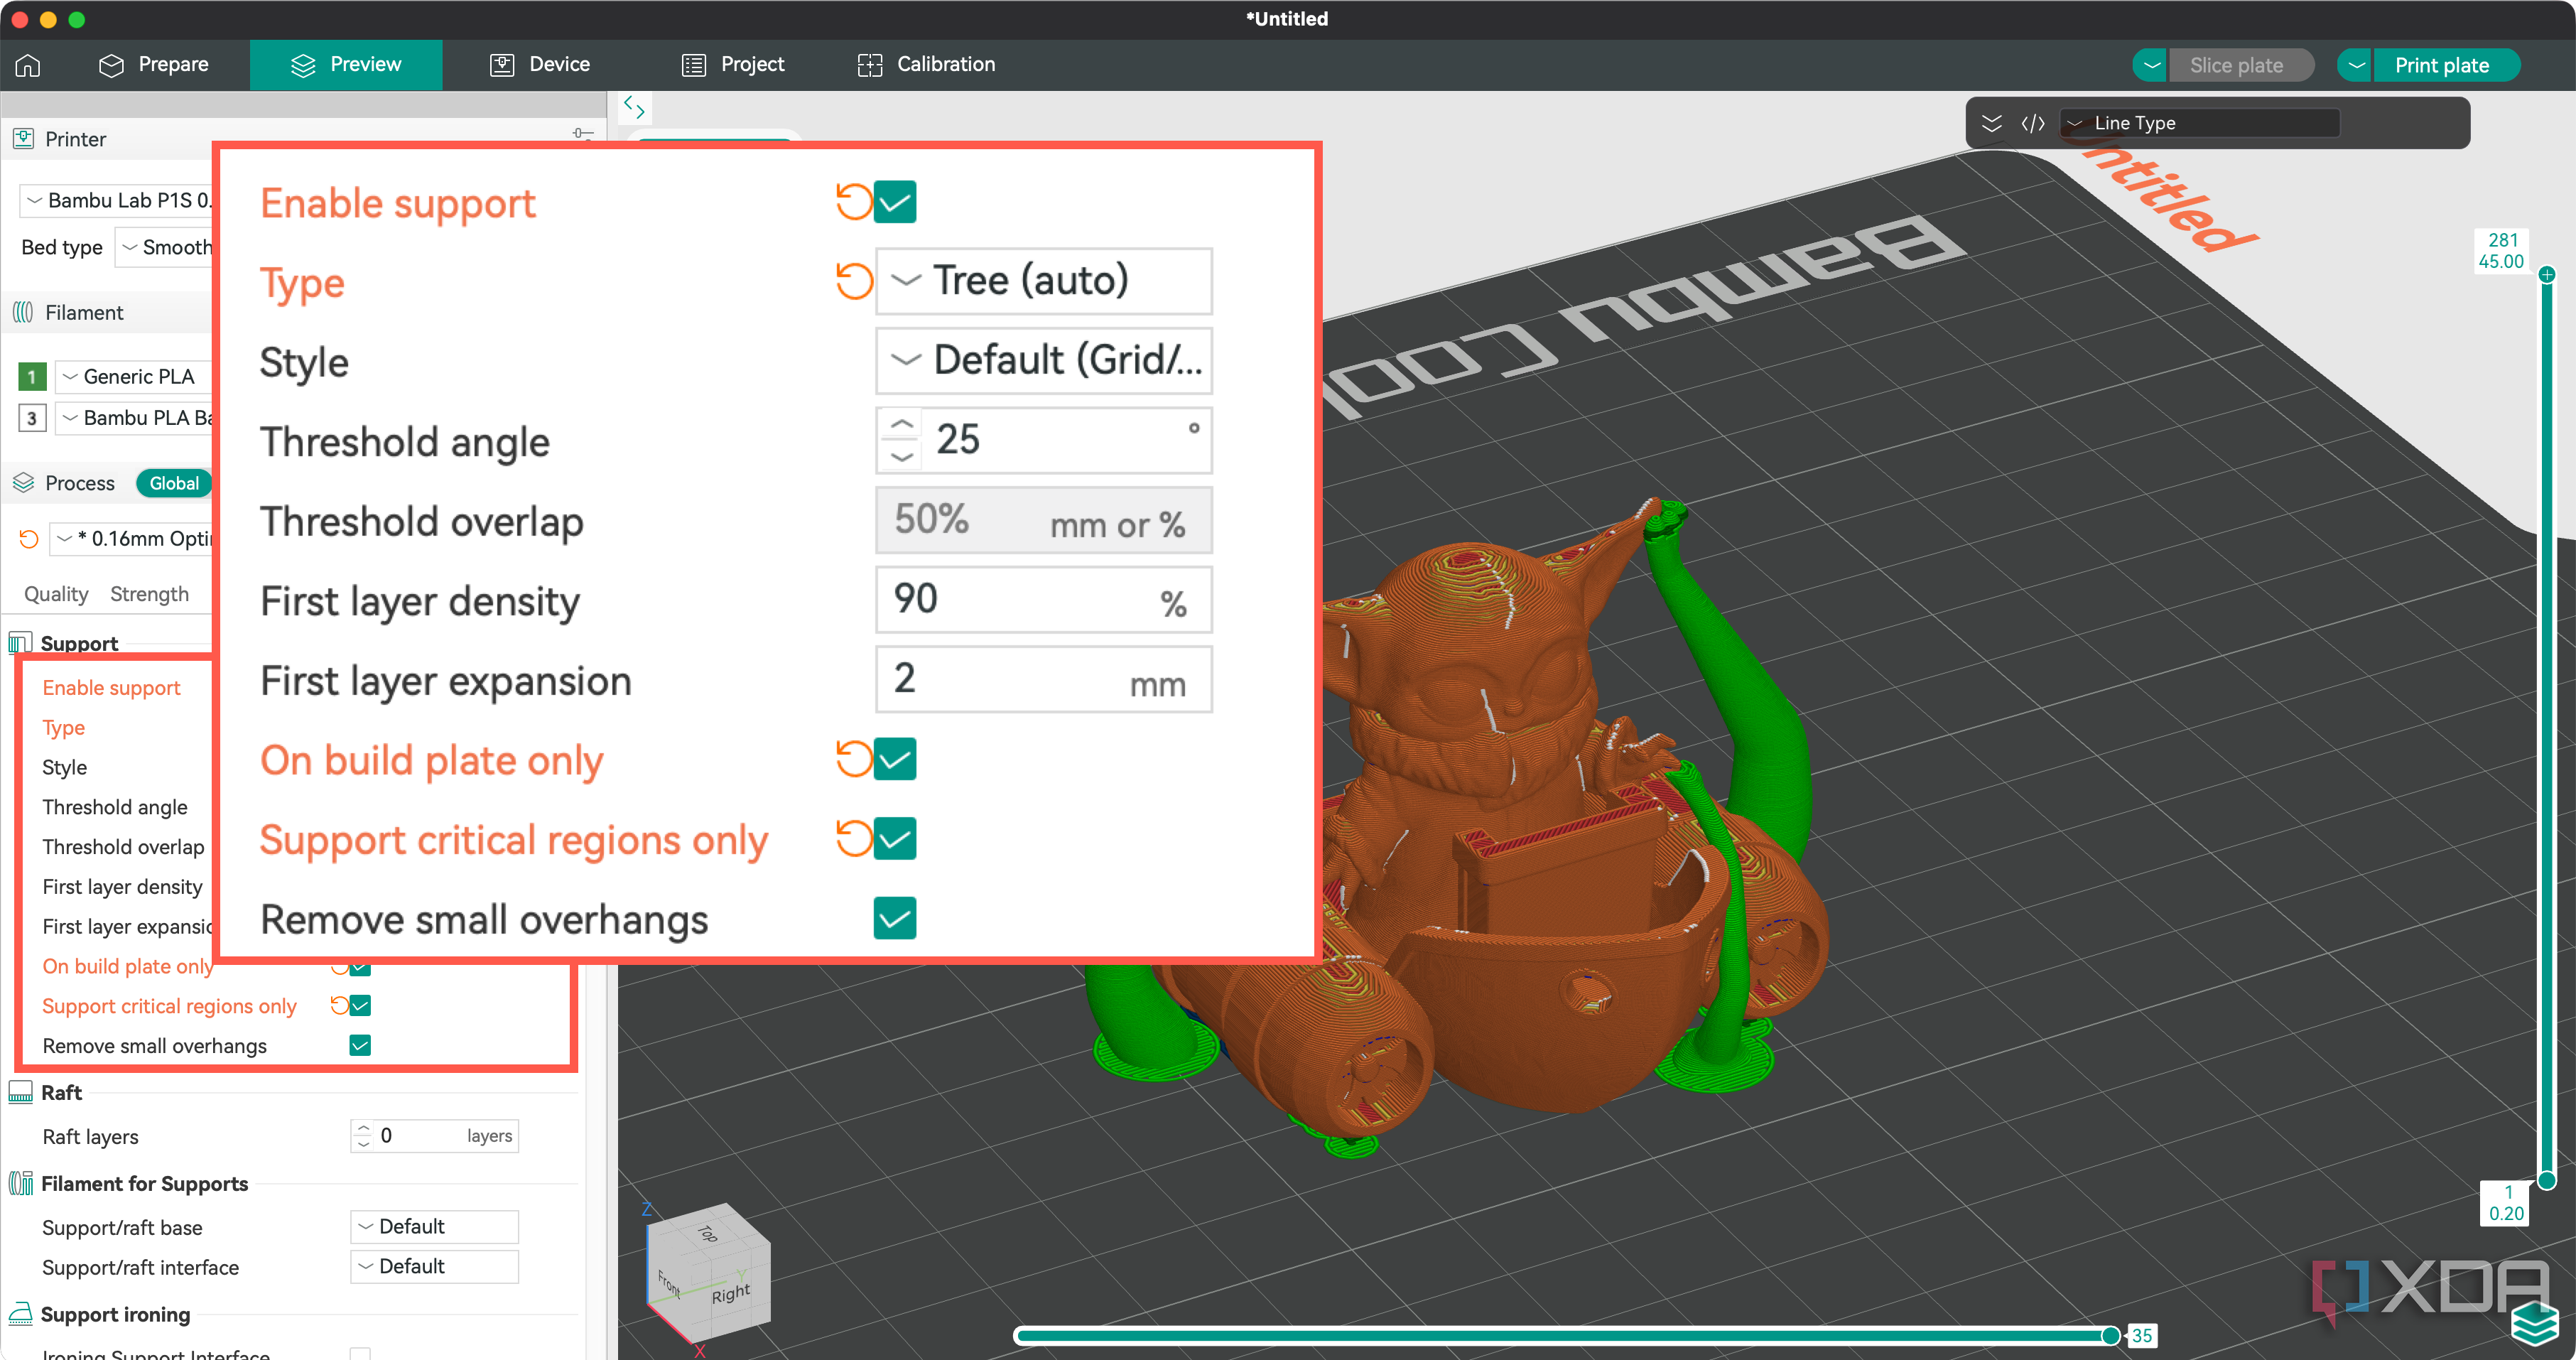Switch to the Calibration tab

926,65
